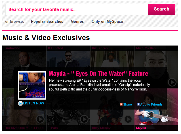
Task: Play The MySpace Music Feed tile
Action: [40, 119]
